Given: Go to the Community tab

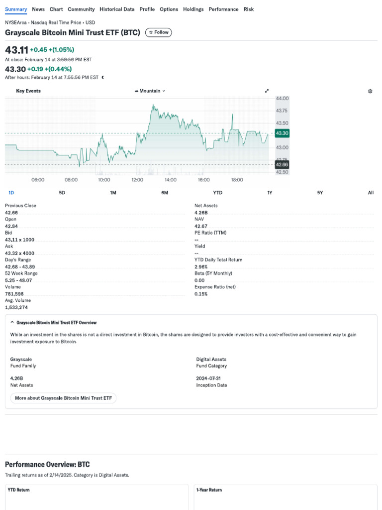Looking at the screenshot, I should click(x=81, y=9).
